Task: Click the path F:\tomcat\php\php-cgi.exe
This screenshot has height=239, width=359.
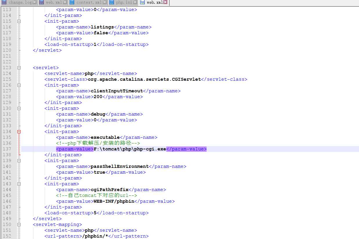Action: [130, 149]
